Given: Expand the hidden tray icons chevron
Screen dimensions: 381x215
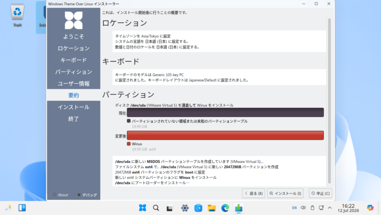Looking at the screenshot, I should 330,208.
